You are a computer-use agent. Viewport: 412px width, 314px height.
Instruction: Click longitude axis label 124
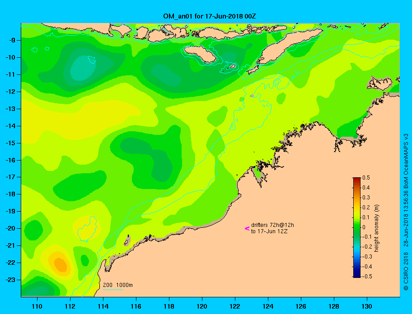click(x=268, y=306)
